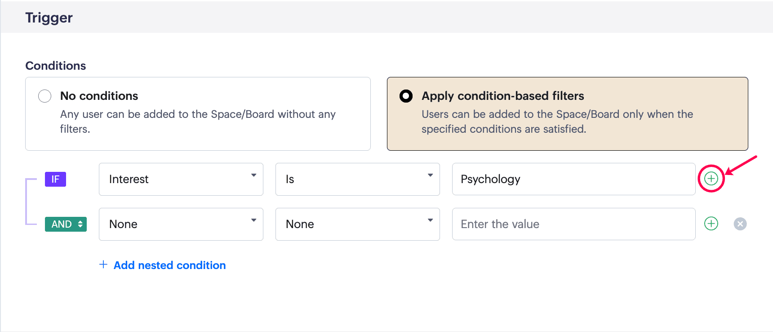This screenshot has height=332, width=773.
Task: Expand the Is operator dropdown
Action: tap(357, 179)
